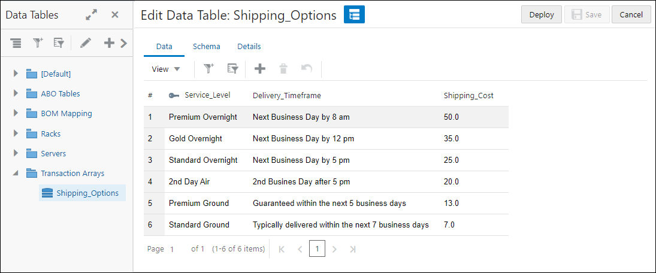Switch to the Data tab
The height and width of the screenshot is (273, 656).
coord(164,47)
